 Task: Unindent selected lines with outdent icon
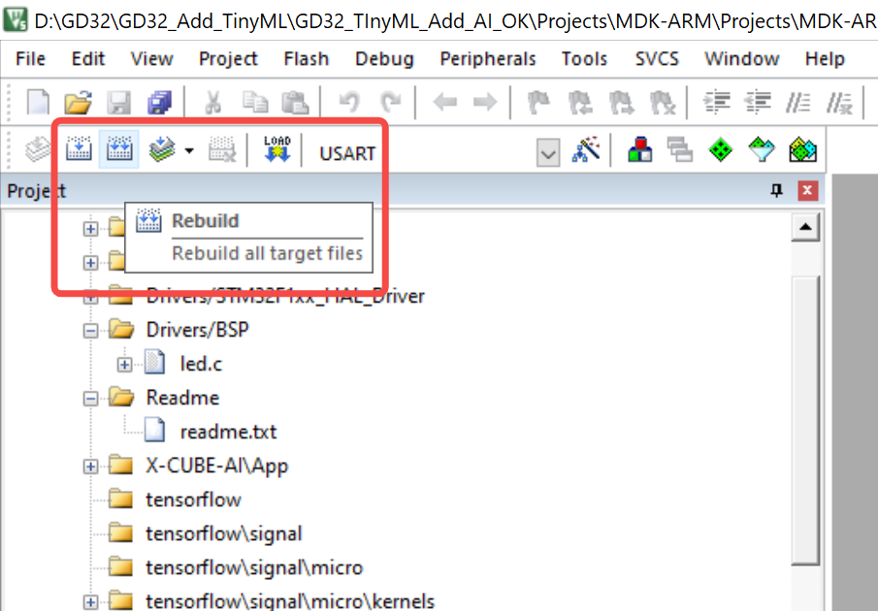[758, 103]
